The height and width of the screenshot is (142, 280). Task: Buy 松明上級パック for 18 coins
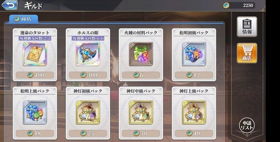click(35, 133)
